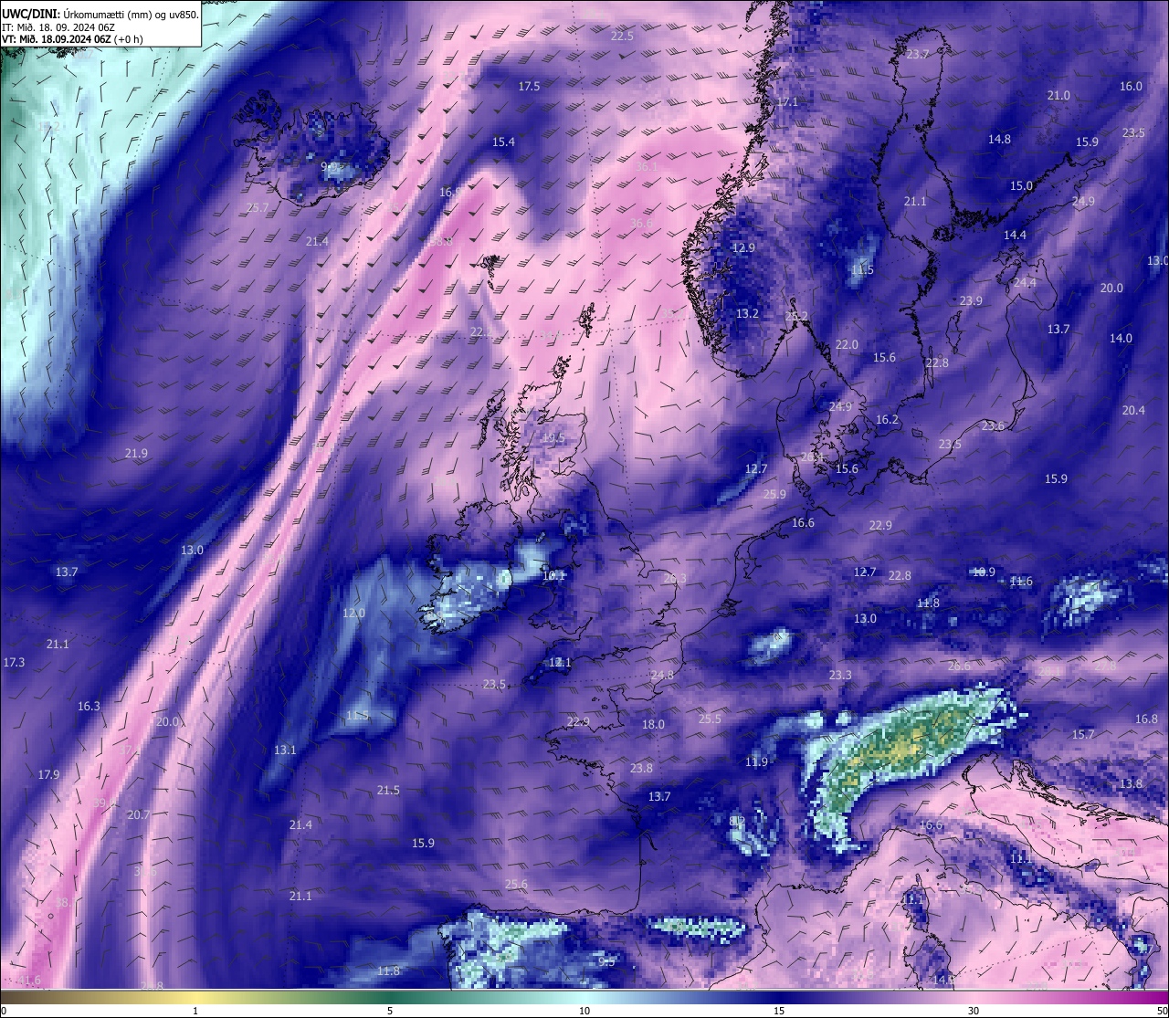
Task: Click the 24.8 value on the map
Action: (662, 676)
